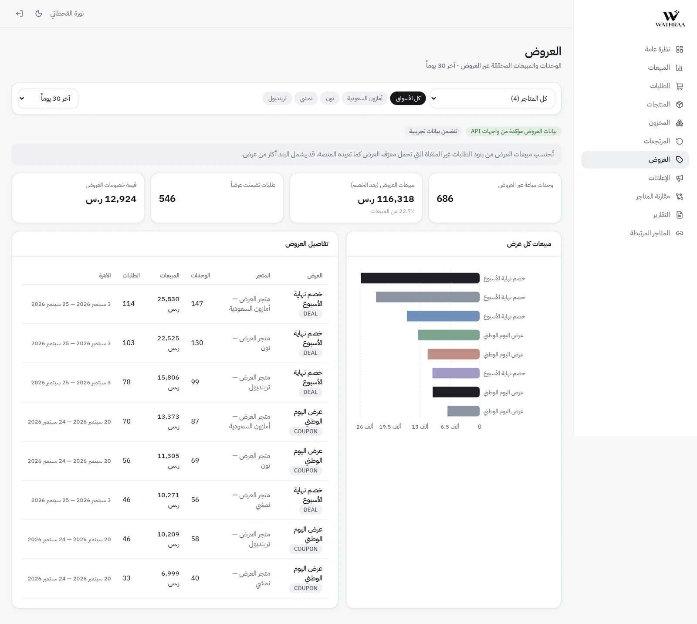Click the salmon-colored عرض اليوم الوطني bar
This screenshot has height=624, width=697.
tap(453, 354)
